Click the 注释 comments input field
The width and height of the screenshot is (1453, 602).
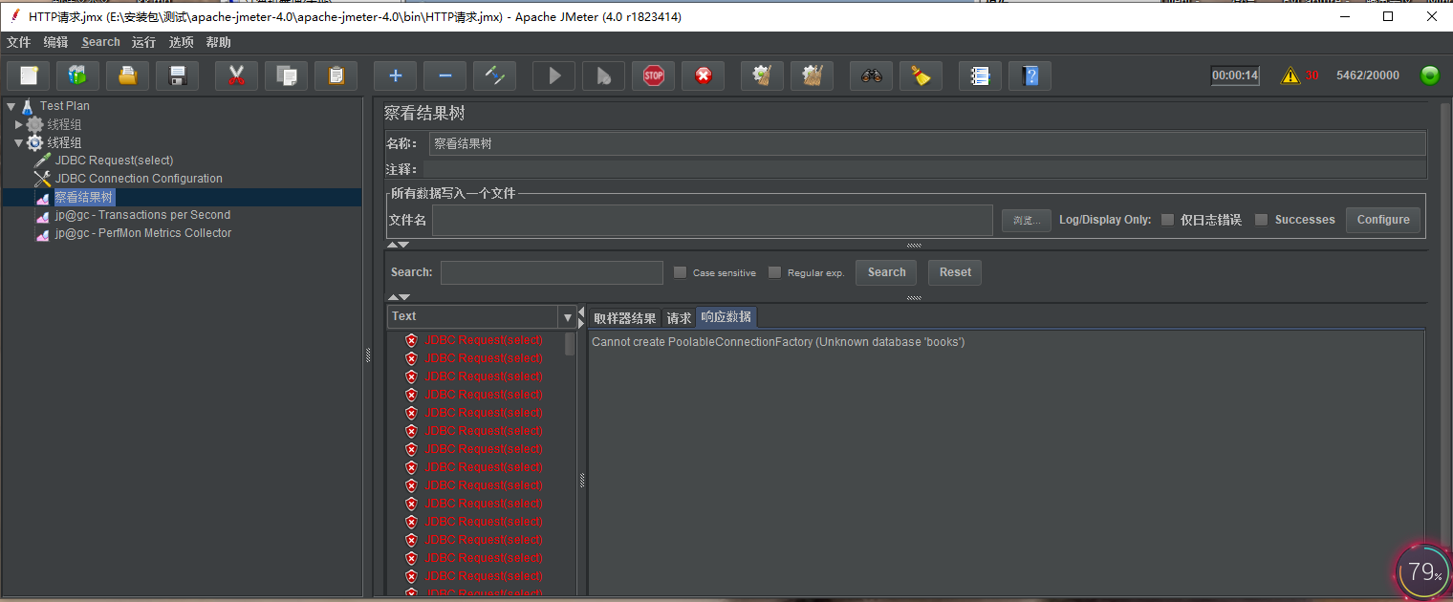point(924,169)
